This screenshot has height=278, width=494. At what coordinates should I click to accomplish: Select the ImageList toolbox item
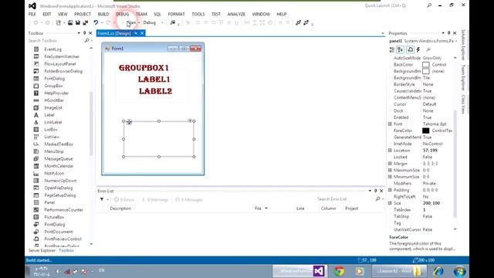[53, 108]
